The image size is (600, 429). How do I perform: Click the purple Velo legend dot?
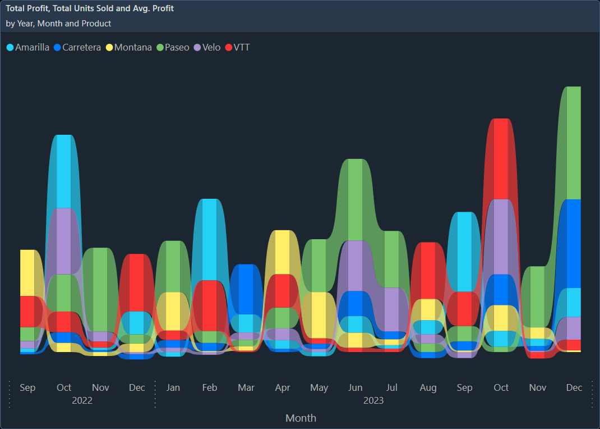(197, 48)
